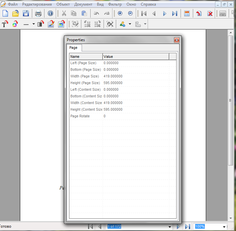Select the Page tab in Properties
This screenshot has height=231, width=236.
(73, 48)
